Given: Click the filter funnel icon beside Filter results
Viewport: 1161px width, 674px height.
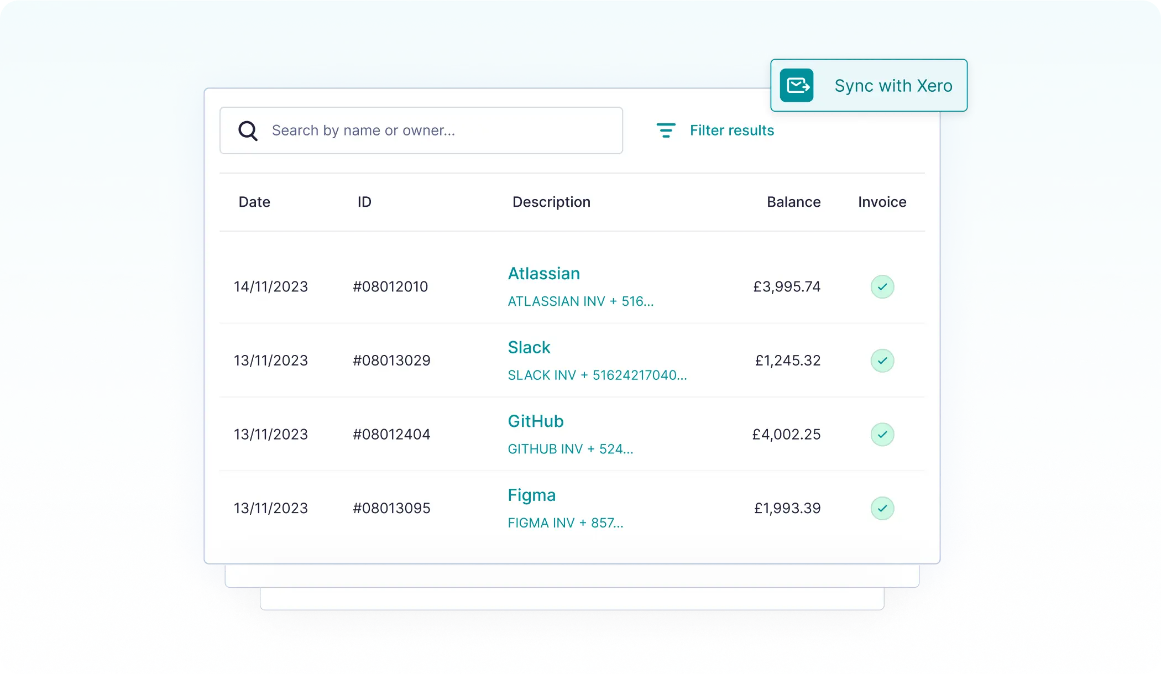Looking at the screenshot, I should 666,130.
